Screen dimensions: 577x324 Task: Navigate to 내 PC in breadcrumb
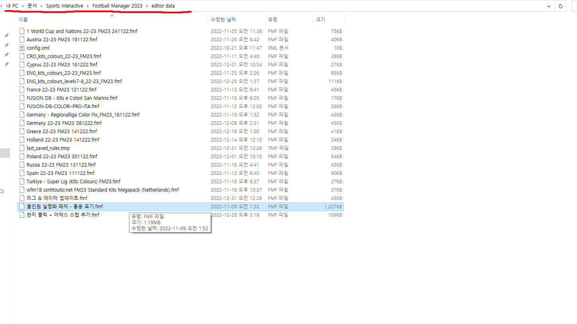pyautogui.click(x=12, y=6)
